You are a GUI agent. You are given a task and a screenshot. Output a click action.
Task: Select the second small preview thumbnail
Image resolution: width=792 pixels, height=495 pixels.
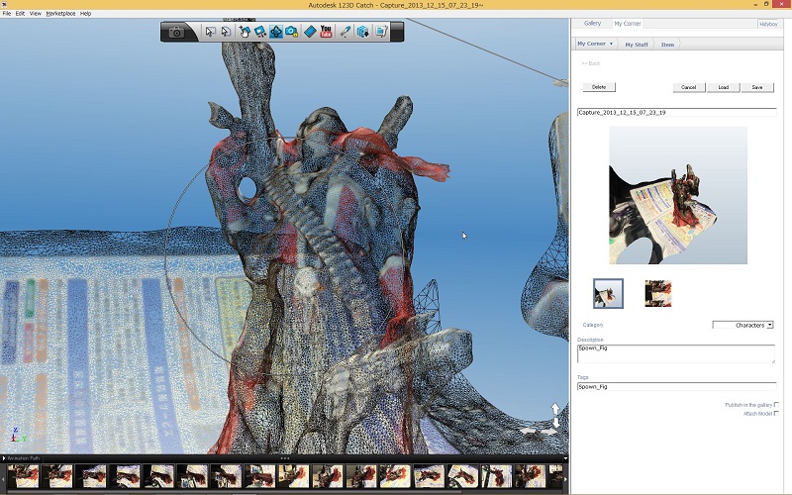click(x=658, y=293)
